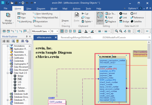Open the Options dropdown
Viewport: 152px width, 105px height.
[133, 8]
